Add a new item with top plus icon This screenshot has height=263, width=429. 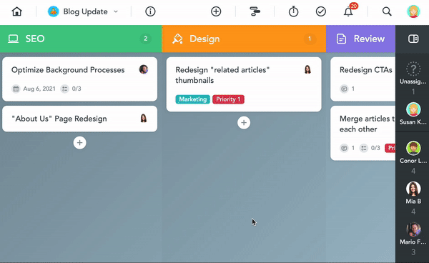[x=216, y=11]
